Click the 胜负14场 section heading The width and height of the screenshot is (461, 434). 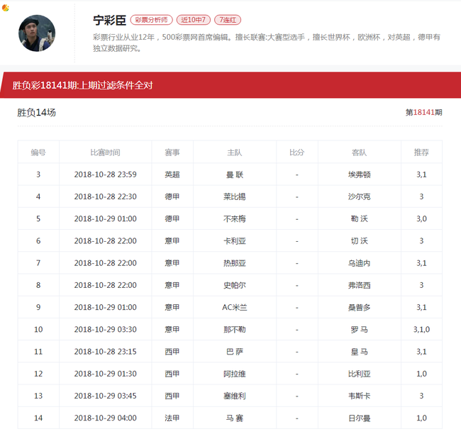pos(36,112)
